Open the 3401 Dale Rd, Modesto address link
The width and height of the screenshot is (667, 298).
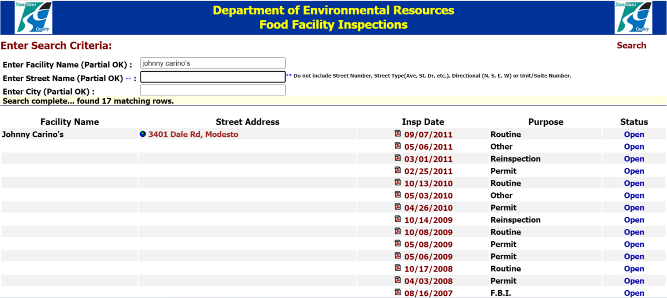coord(193,135)
